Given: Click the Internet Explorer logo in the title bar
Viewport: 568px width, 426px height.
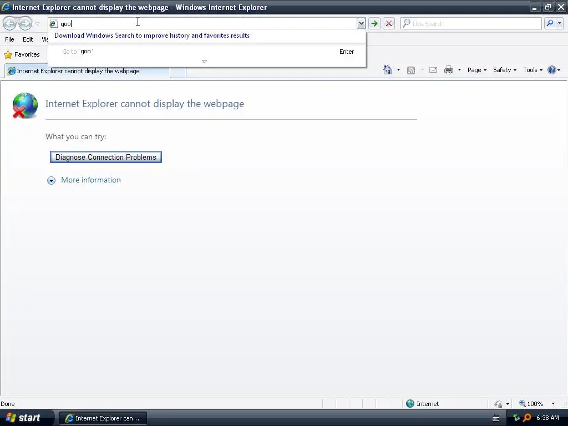Looking at the screenshot, I should (x=6, y=7).
